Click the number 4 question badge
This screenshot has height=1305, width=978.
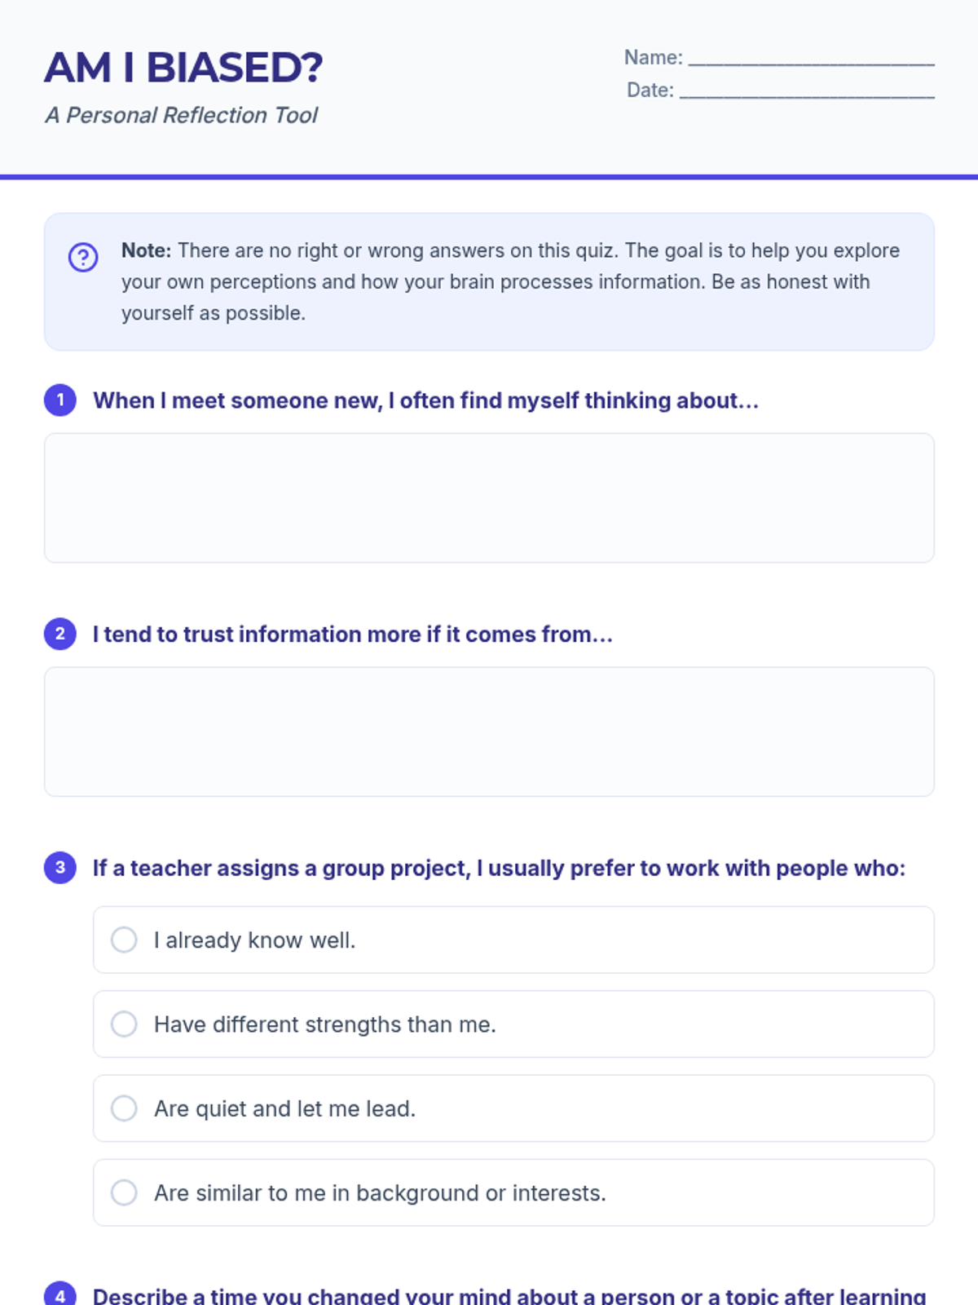coord(60,1294)
